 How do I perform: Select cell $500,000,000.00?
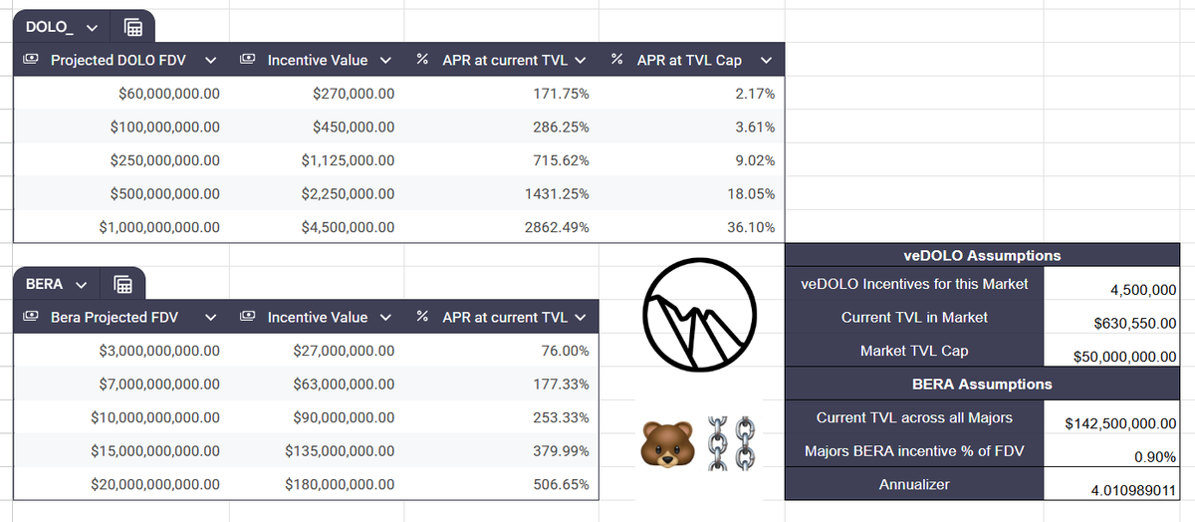click(x=121, y=194)
